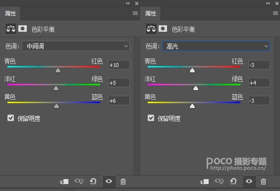Click the +5 magenta-green value field
This screenshot has height=191, width=280.
[x=119, y=83]
